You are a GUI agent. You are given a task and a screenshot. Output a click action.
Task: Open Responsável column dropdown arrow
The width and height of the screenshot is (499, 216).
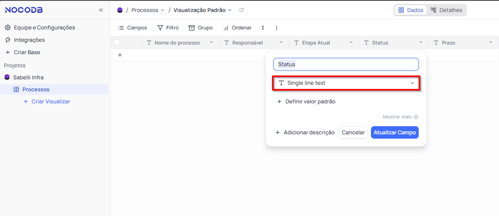(x=281, y=42)
